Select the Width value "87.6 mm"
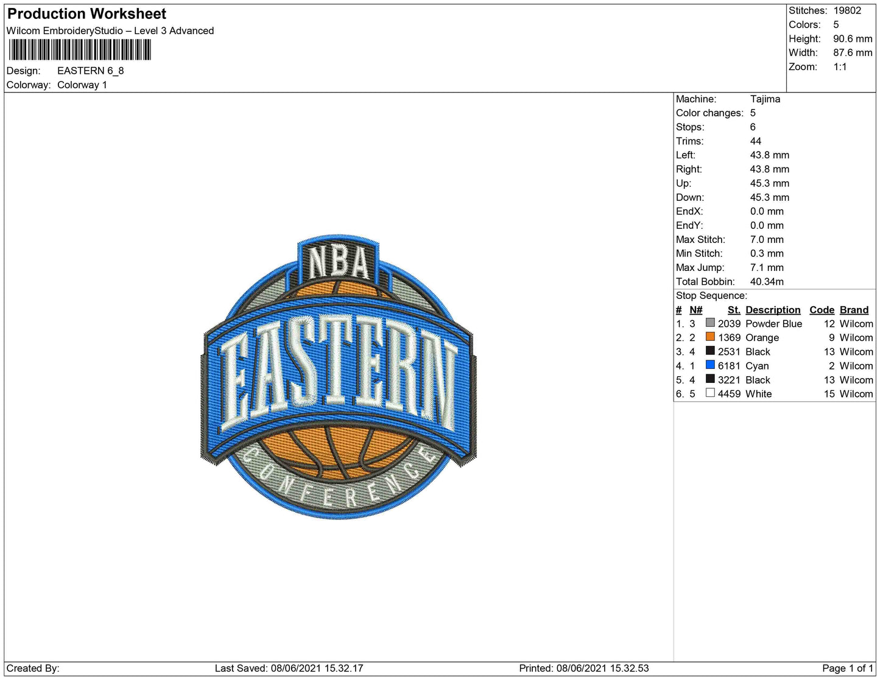 pos(853,52)
